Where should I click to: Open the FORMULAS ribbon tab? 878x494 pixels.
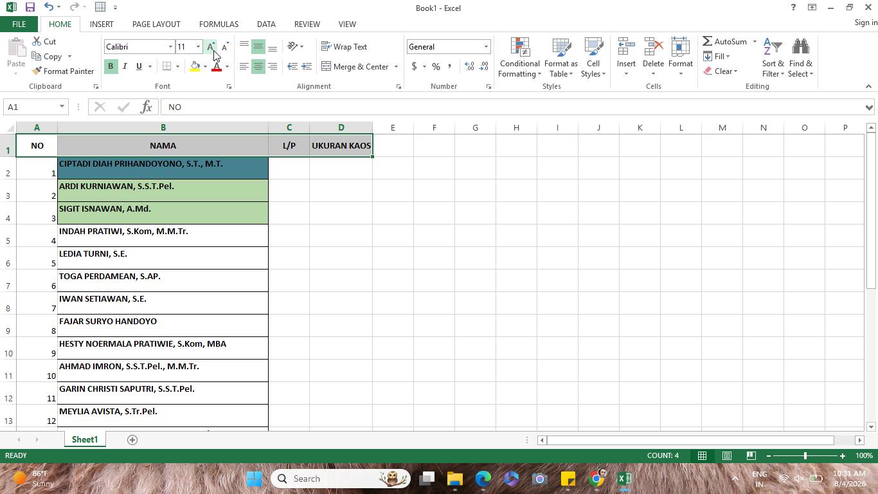219,24
